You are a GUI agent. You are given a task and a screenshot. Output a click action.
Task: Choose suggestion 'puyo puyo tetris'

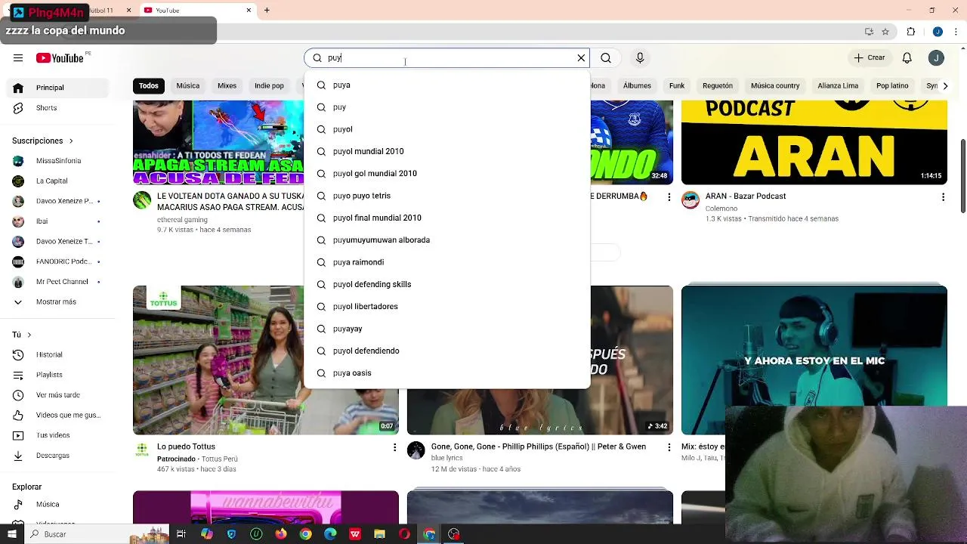446,196
